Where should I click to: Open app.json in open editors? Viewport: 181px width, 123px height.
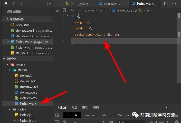pyautogui.click(x=22, y=25)
